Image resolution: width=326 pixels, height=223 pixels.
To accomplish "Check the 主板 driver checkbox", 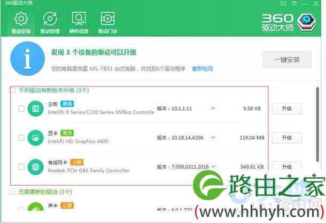I will (21, 109).
